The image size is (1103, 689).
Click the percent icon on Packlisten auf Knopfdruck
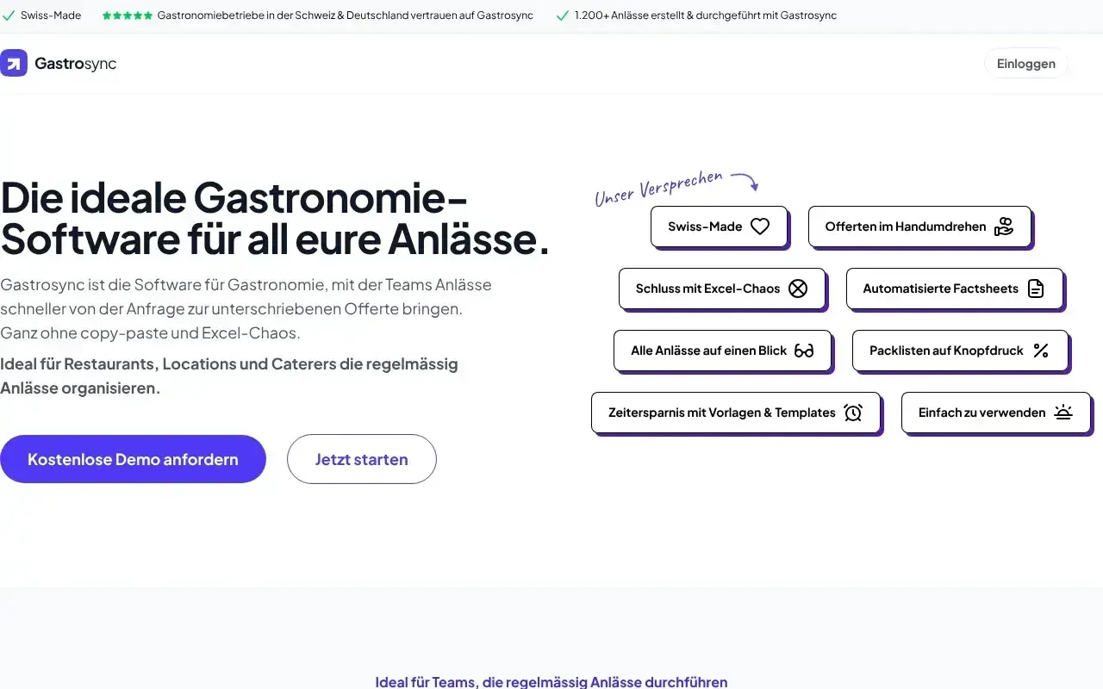(x=1040, y=350)
